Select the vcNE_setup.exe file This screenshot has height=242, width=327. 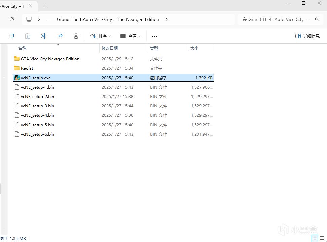113,78
